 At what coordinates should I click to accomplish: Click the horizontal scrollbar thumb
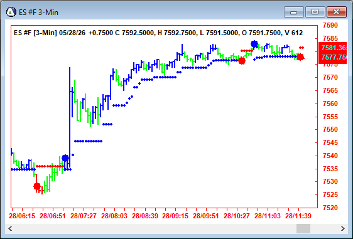tap(303, 229)
